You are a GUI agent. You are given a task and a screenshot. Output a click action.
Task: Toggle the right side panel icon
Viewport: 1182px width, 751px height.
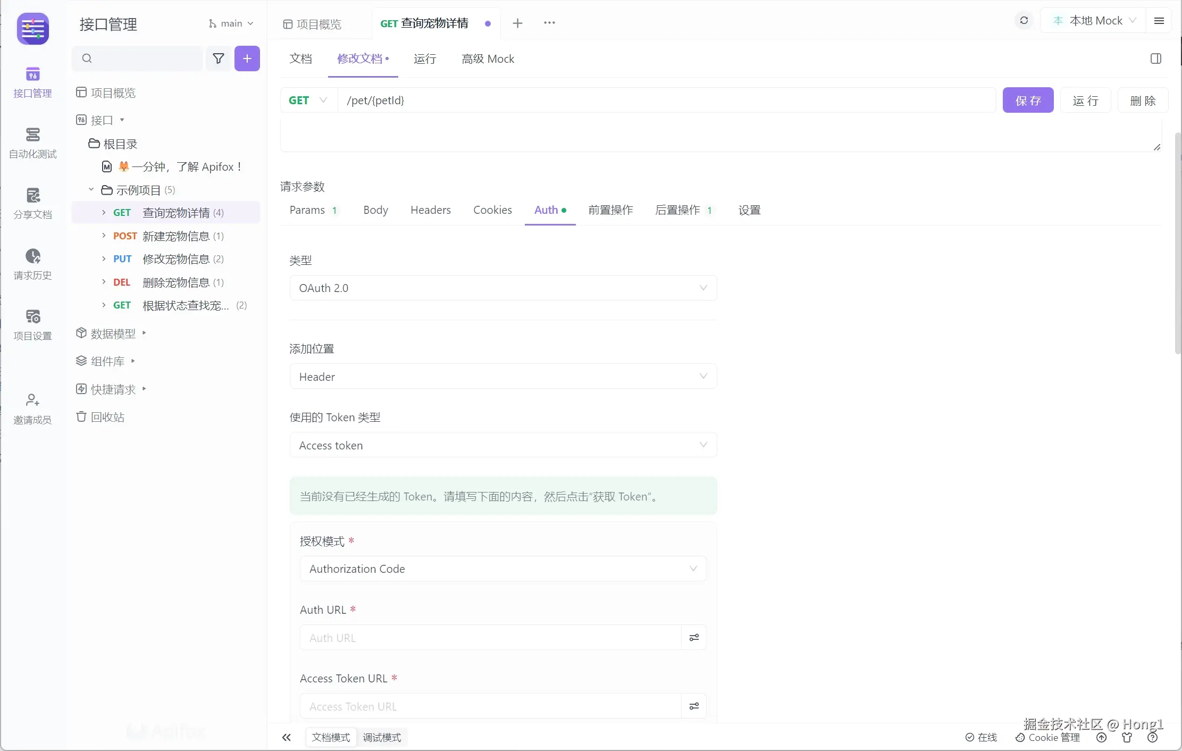pyautogui.click(x=1155, y=59)
